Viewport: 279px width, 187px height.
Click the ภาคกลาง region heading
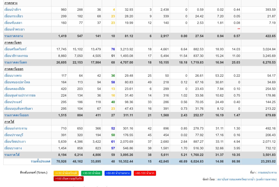click(x=11, y=3)
